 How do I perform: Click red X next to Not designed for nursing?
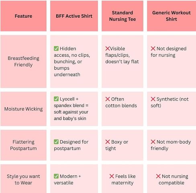pyautogui.click(x=153, y=49)
